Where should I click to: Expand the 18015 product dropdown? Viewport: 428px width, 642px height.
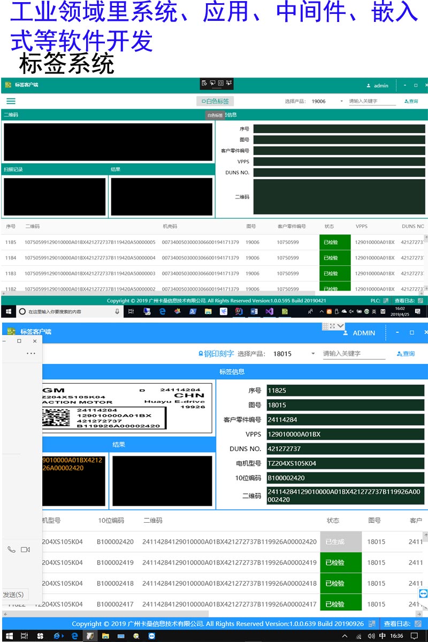(313, 354)
